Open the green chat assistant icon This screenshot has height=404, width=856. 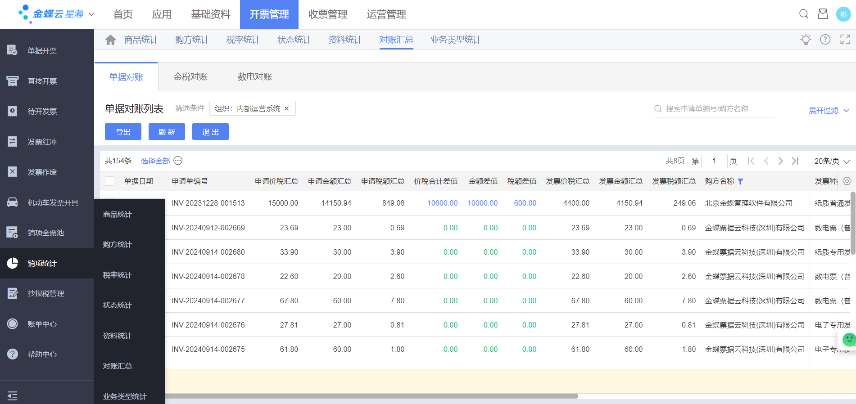[849, 339]
